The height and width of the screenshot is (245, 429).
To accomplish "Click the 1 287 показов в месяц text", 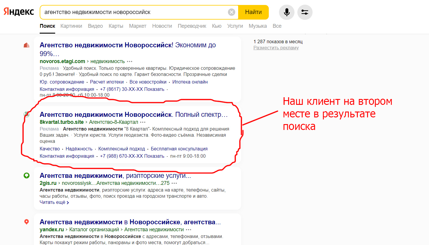I will click(x=278, y=42).
